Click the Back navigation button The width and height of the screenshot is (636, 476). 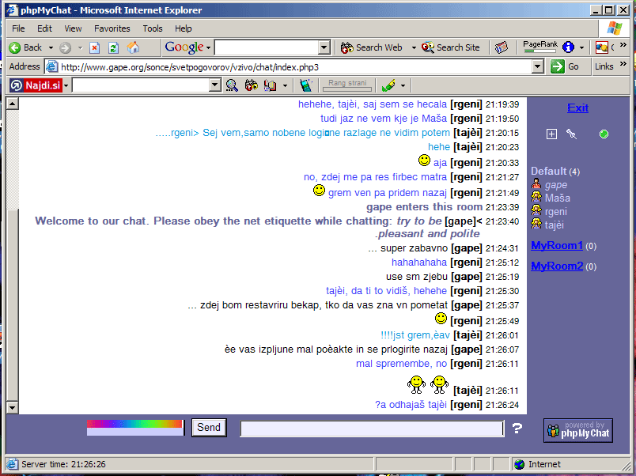pos(25,48)
